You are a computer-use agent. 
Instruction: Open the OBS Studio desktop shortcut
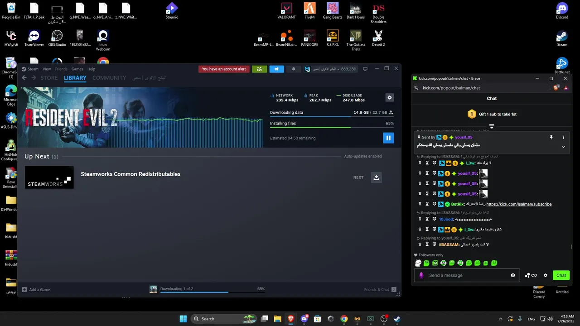pyautogui.click(x=57, y=38)
